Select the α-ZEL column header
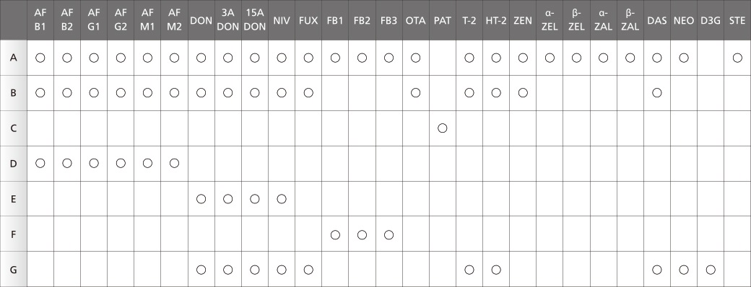751x287 pixels. (x=550, y=21)
